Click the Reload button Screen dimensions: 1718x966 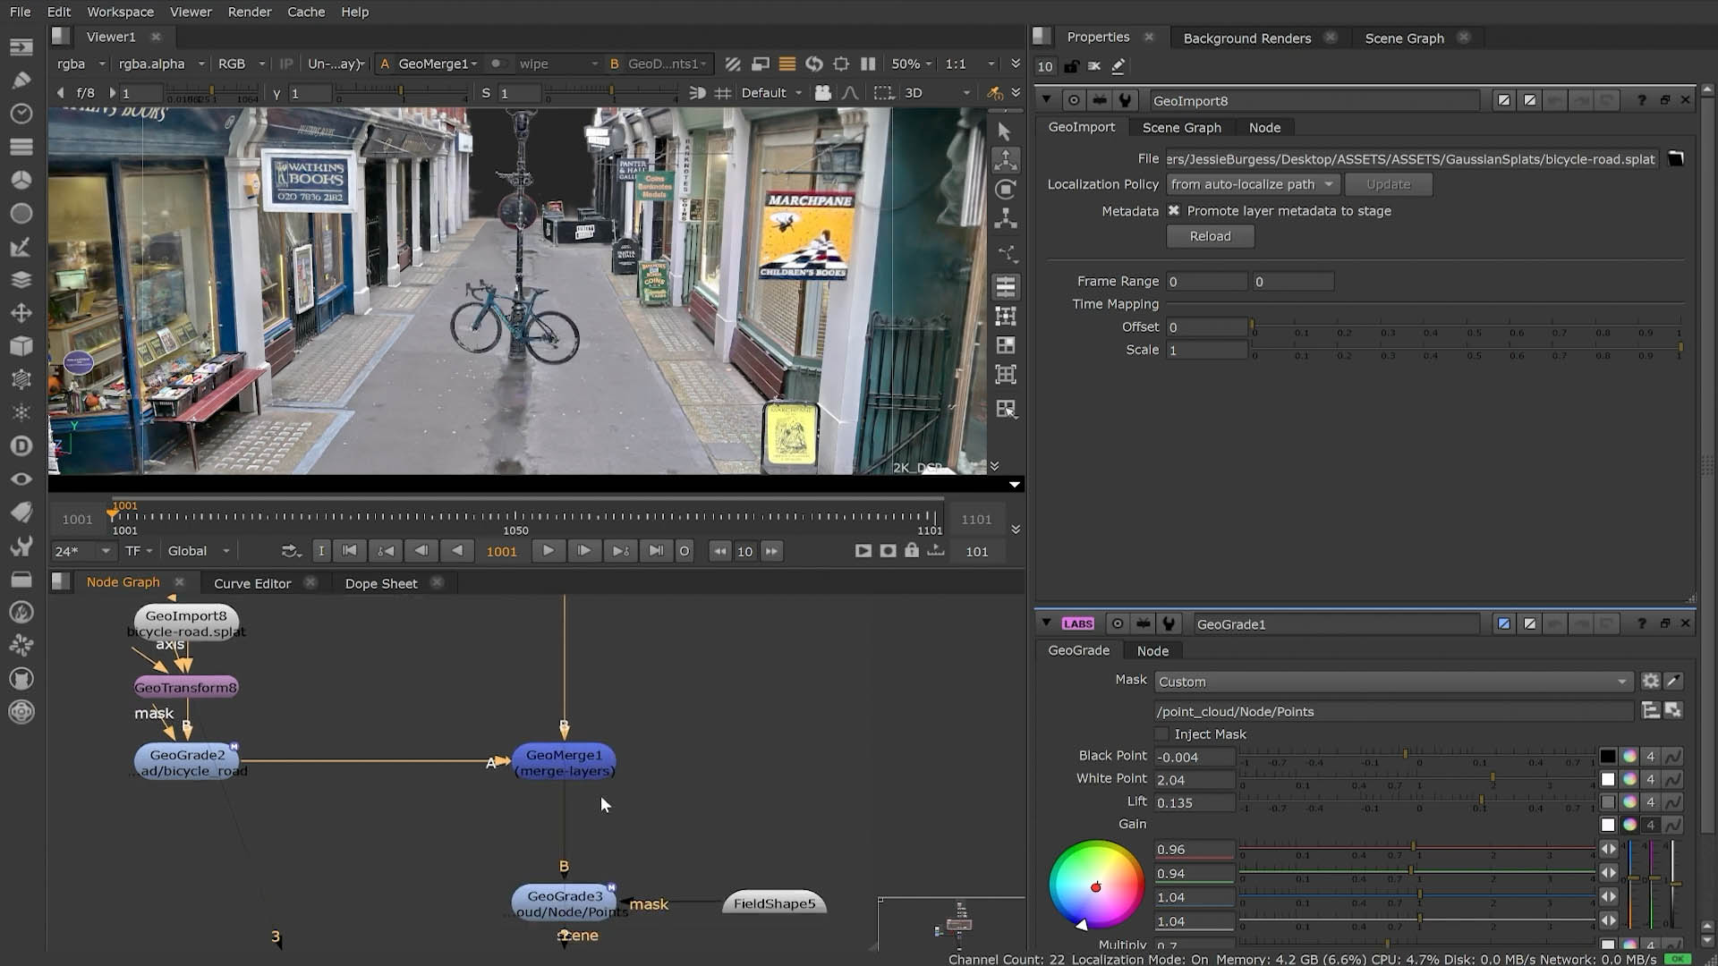(1210, 236)
